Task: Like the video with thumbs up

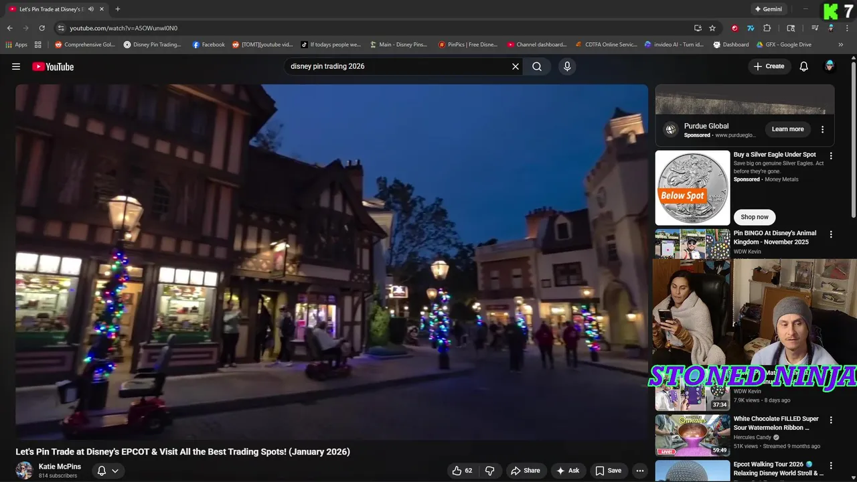Action: click(462, 471)
